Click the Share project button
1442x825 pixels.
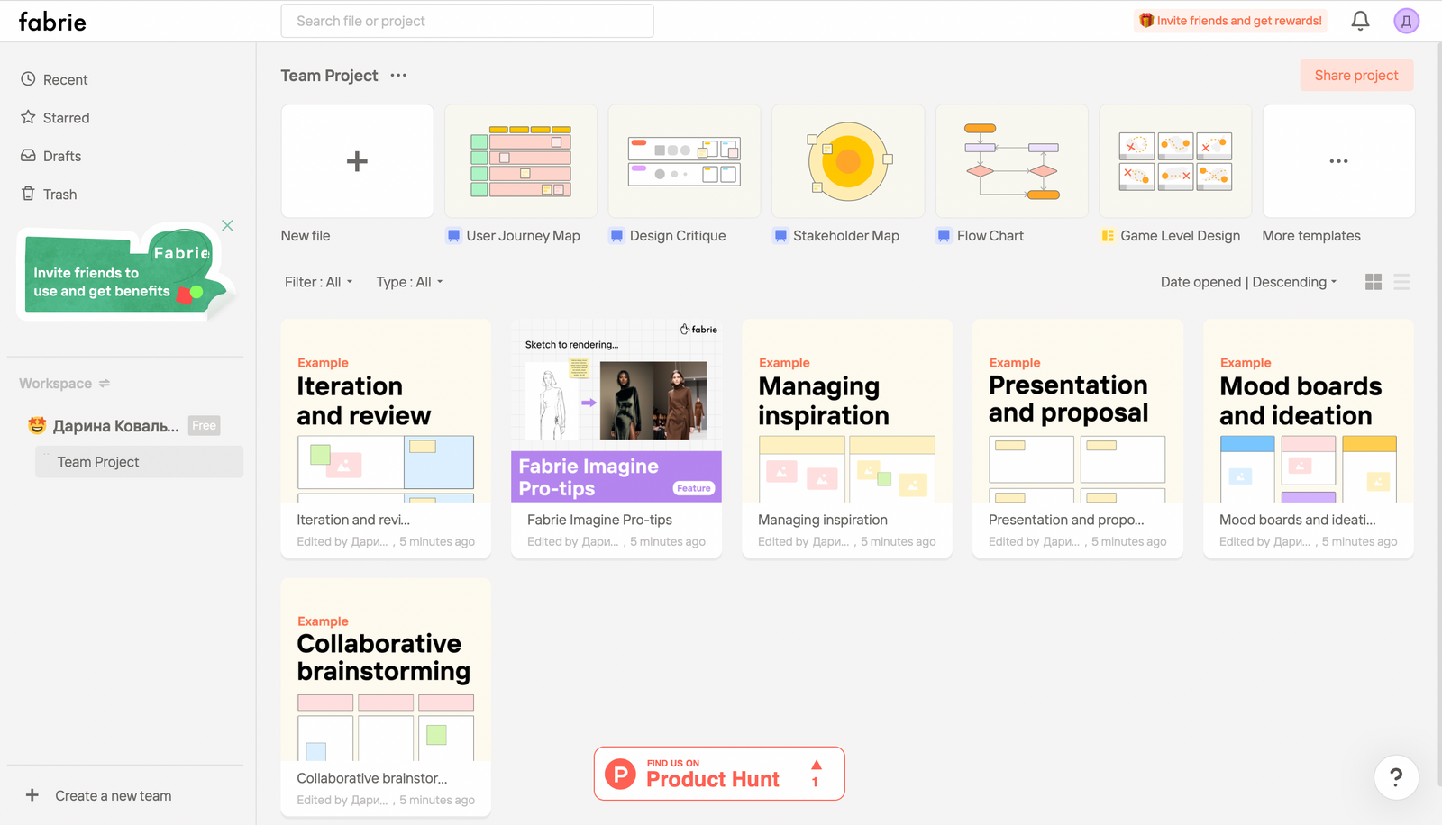point(1356,75)
